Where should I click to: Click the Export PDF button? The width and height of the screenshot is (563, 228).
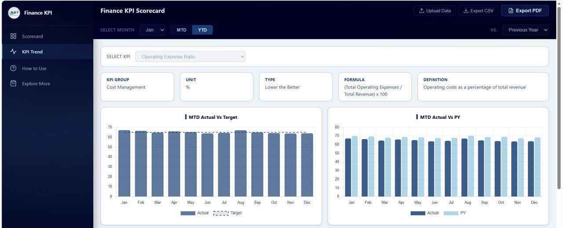click(x=525, y=11)
